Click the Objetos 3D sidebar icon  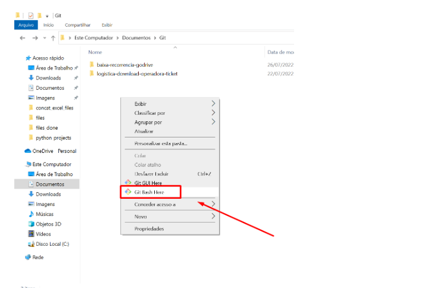[x=31, y=224]
